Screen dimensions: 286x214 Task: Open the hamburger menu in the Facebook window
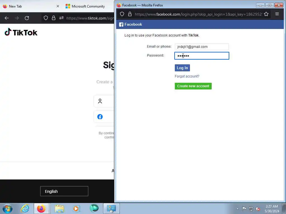277,14
